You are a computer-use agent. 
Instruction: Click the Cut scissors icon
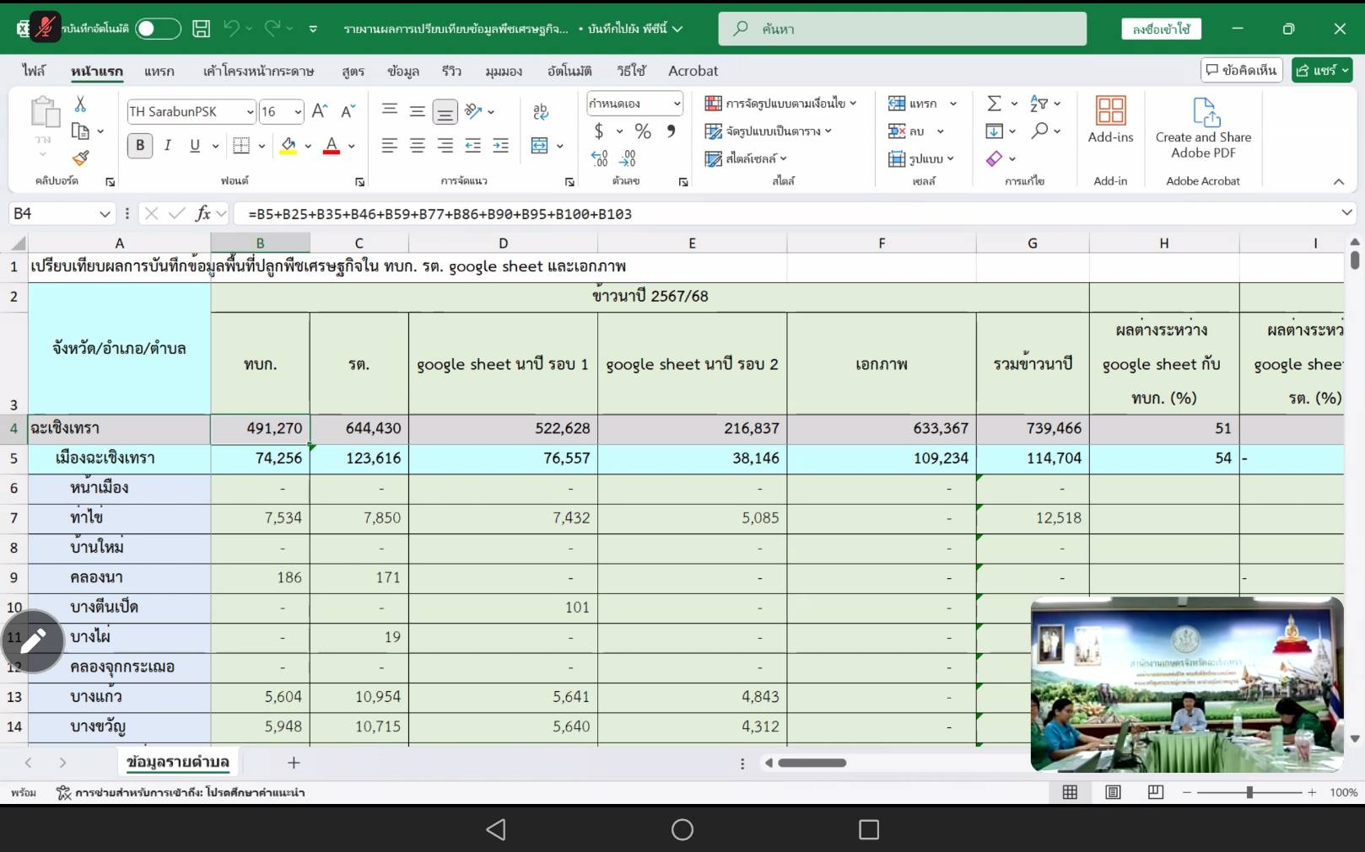[80, 104]
